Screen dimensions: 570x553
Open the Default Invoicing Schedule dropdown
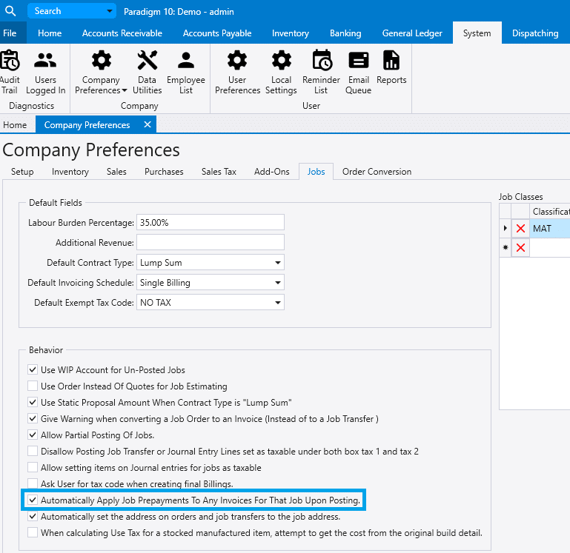(x=277, y=283)
